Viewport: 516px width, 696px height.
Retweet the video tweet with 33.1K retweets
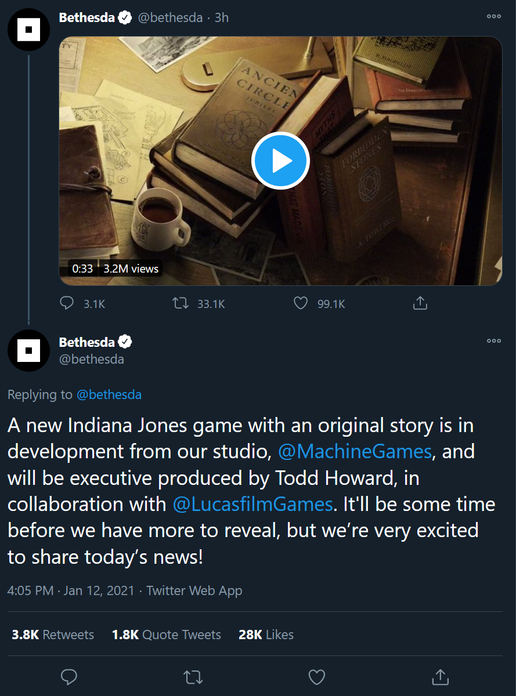[x=182, y=303]
